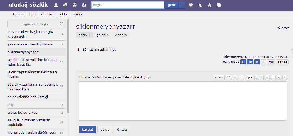Click the book icon in header
293x136 pixels.
pos(219,5)
